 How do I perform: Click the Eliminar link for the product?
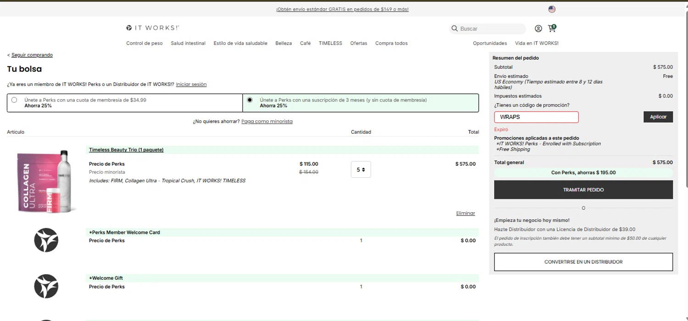466,213
